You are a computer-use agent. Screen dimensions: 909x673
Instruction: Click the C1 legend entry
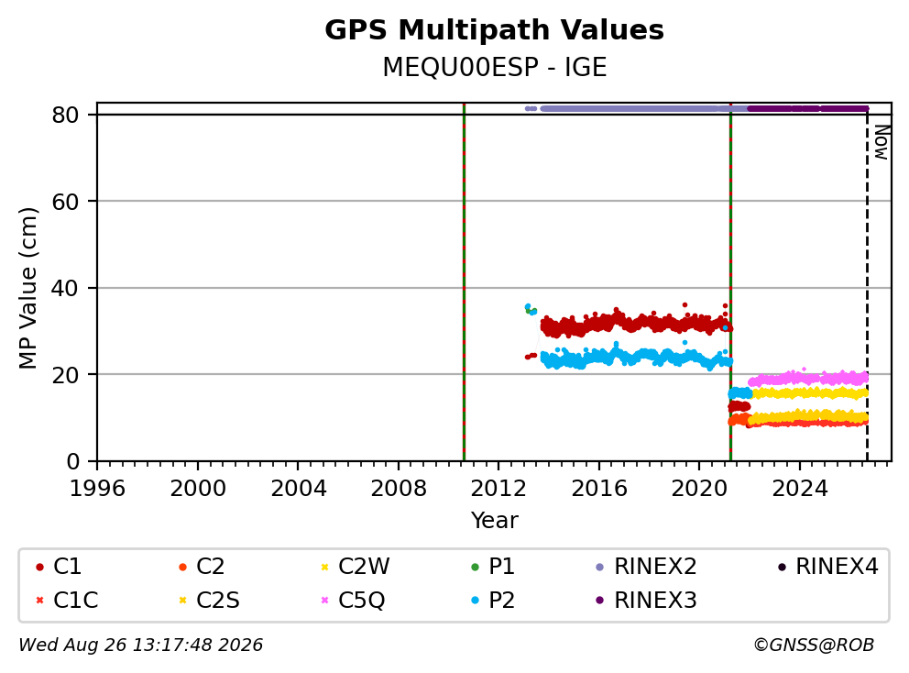pos(59,567)
